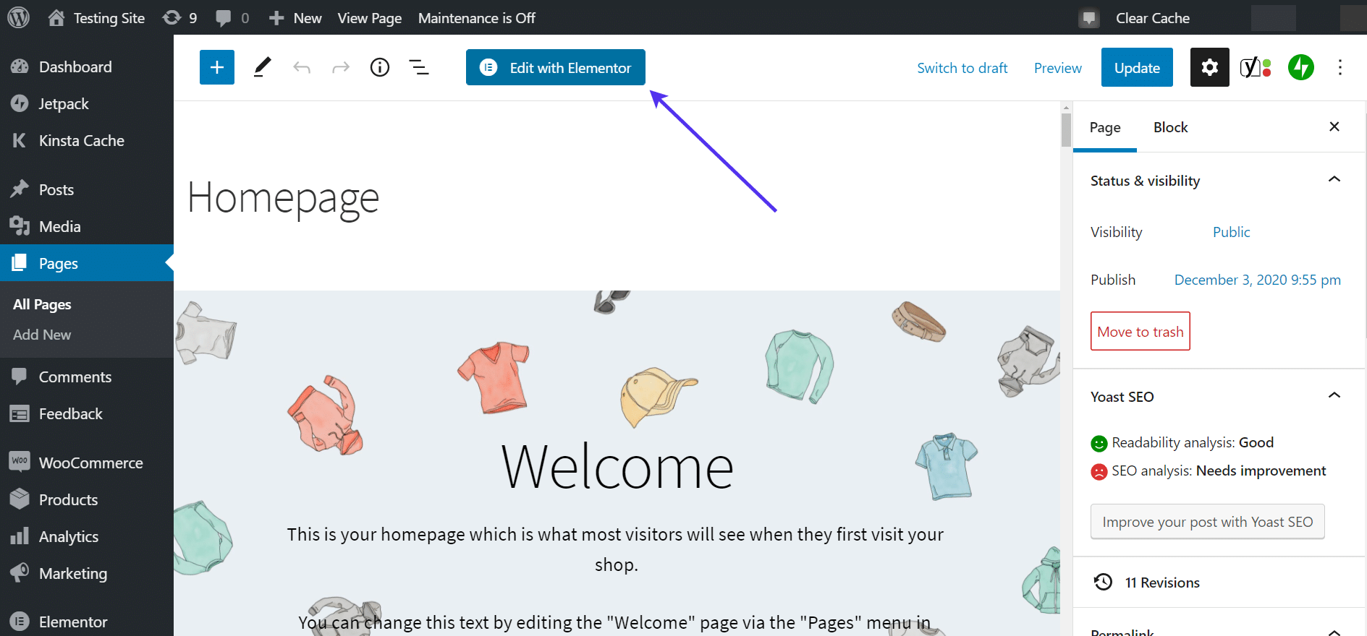Click the Update button
Image resolution: width=1367 pixels, height=636 pixels.
[x=1137, y=67]
